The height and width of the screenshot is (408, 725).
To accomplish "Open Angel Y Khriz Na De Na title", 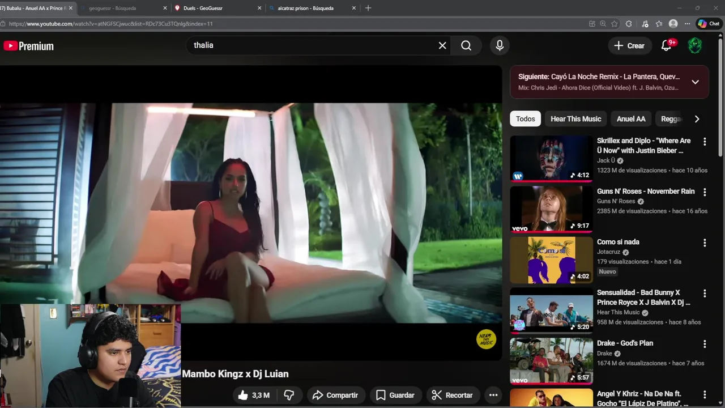I will tap(643, 398).
